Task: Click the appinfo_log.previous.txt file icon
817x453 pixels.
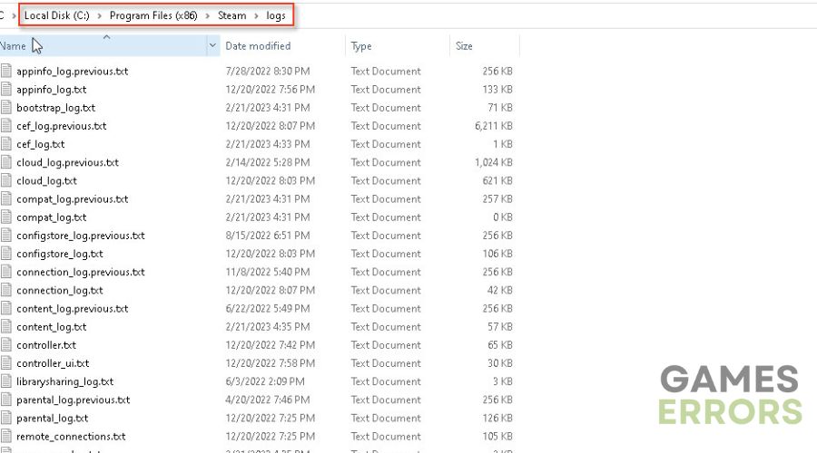Action: [x=5, y=71]
